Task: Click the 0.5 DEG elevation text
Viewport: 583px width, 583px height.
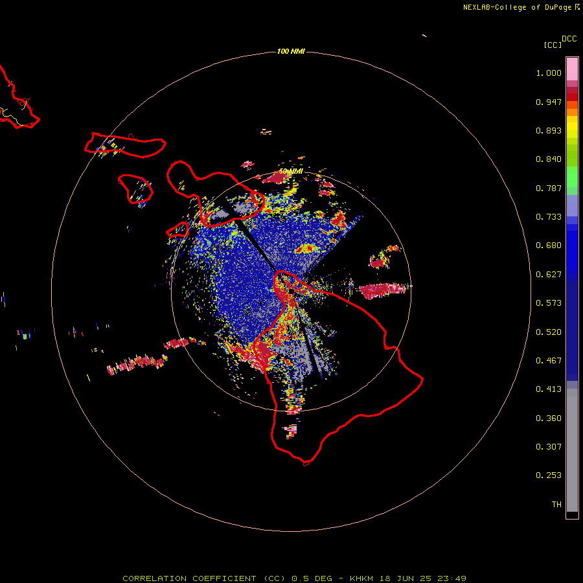Action: (x=313, y=578)
